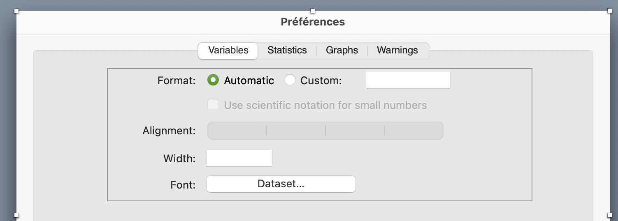This screenshot has height=221, width=618.
Task: Focus the Width input field
Action: point(239,158)
